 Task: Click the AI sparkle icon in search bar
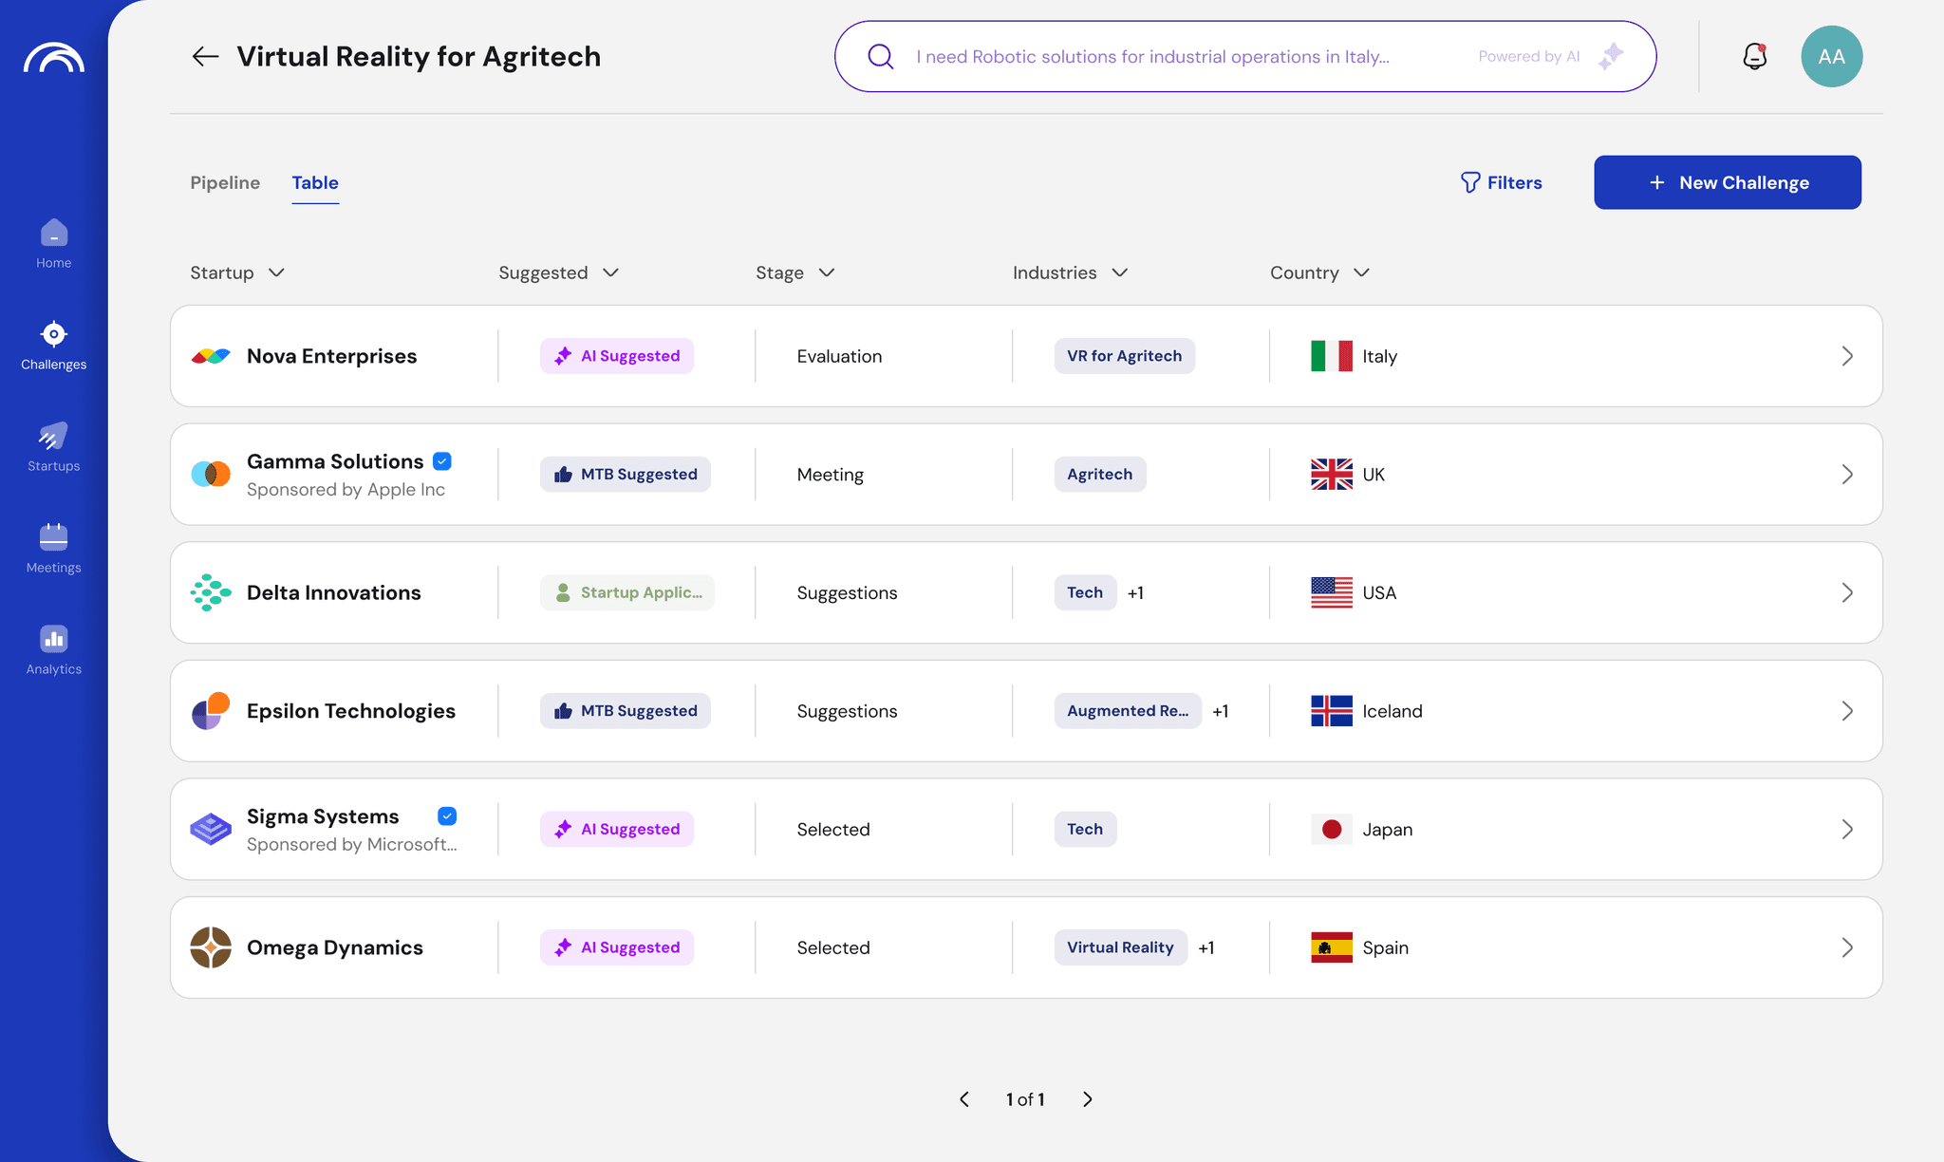1611,57
